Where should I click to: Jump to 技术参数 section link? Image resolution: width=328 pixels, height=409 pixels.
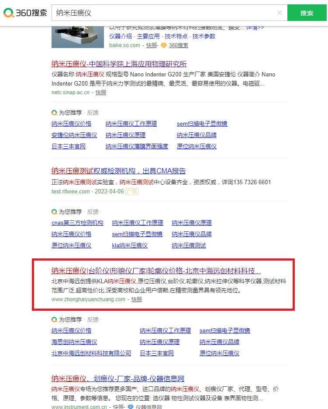(x=204, y=36)
